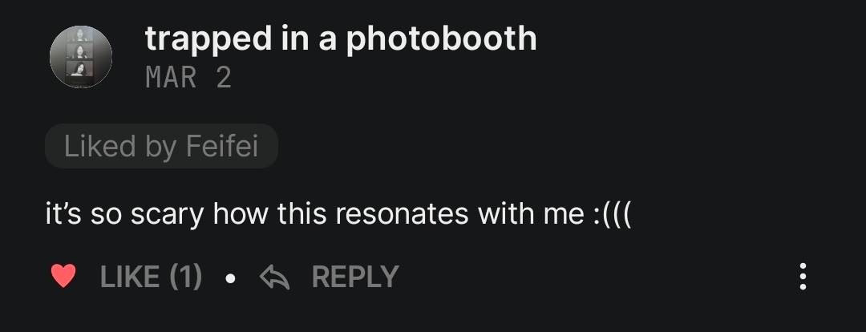Click the curved reply arrow icon
The image size is (866, 332).
coord(274,276)
